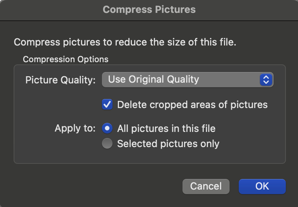Click the white checkmark icon in the checkbox
298x207 pixels.
pyautogui.click(x=108, y=104)
